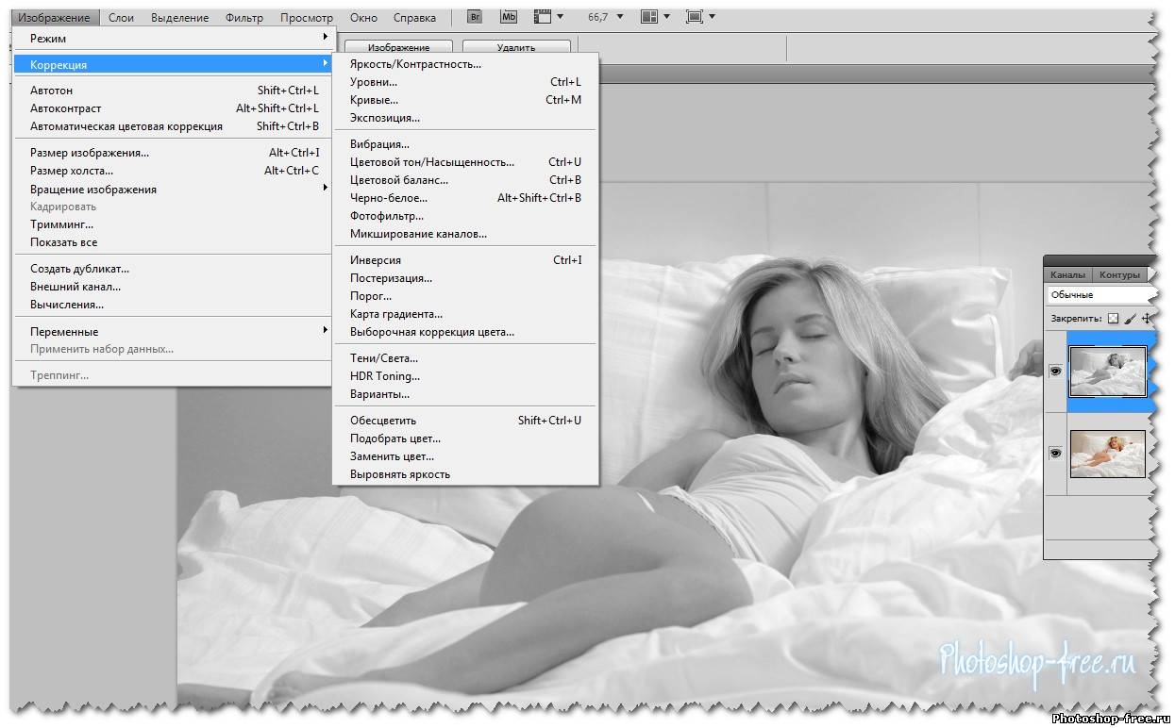Open Mini Bridge with the Mb icon
The width and height of the screenshot is (1175, 728).
pos(509,17)
